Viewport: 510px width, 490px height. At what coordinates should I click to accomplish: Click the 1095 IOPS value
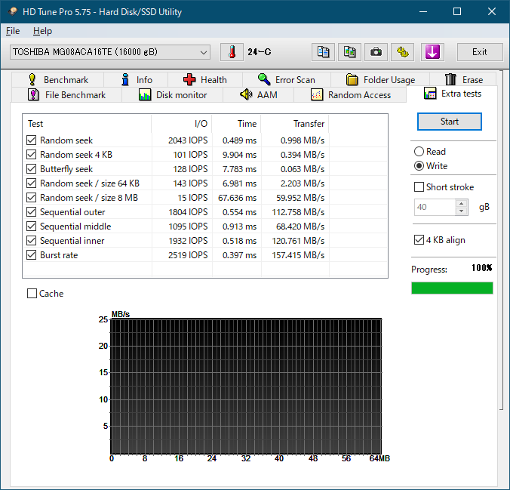point(188,227)
